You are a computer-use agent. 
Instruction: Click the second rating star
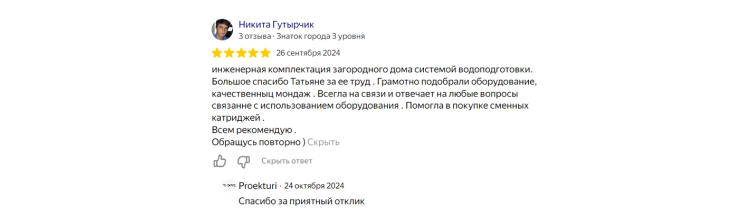[229, 53]
